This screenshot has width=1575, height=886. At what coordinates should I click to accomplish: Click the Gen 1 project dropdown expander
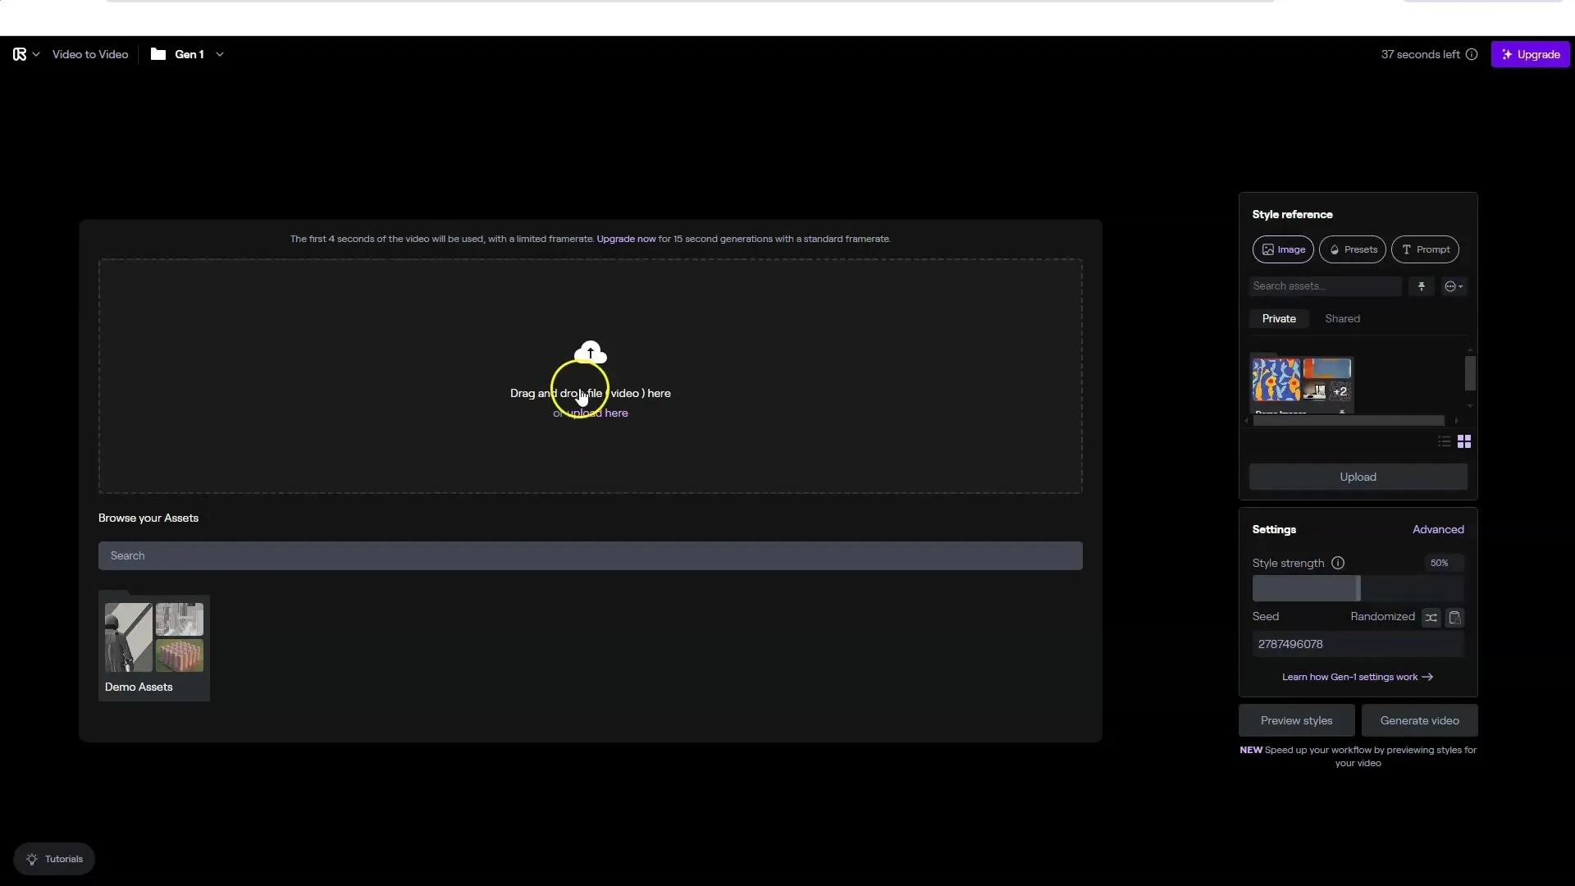[x=217, y=54]
